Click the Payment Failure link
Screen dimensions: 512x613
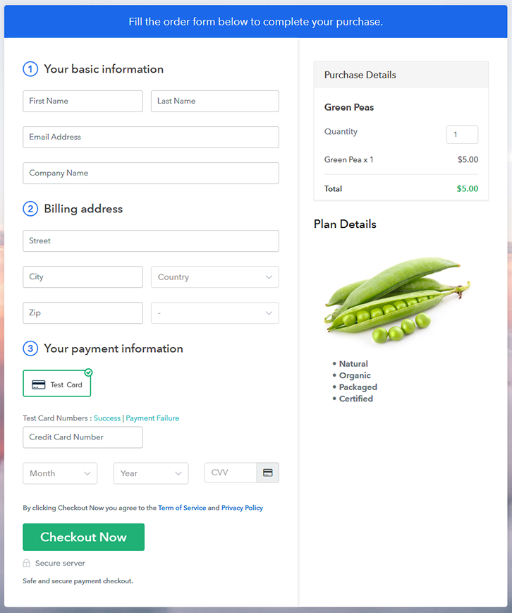(152, 418)
